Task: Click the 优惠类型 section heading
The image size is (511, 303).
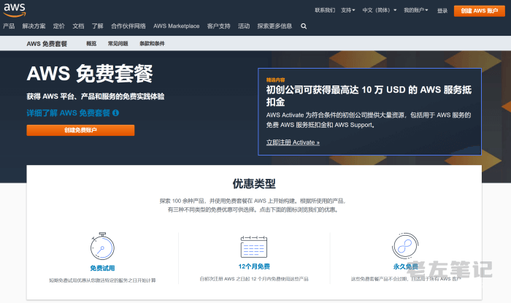Action: tap(254, 184)
